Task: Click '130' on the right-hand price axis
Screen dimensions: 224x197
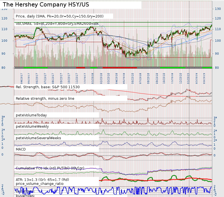Action: [x=218, y=9]
